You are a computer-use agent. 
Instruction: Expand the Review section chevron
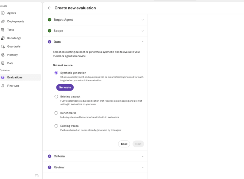click(142, 167)
